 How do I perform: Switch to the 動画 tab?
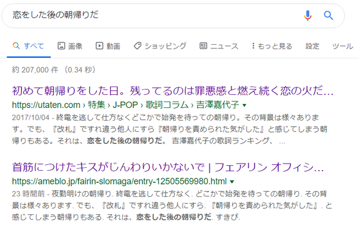(x=108, y=46)
